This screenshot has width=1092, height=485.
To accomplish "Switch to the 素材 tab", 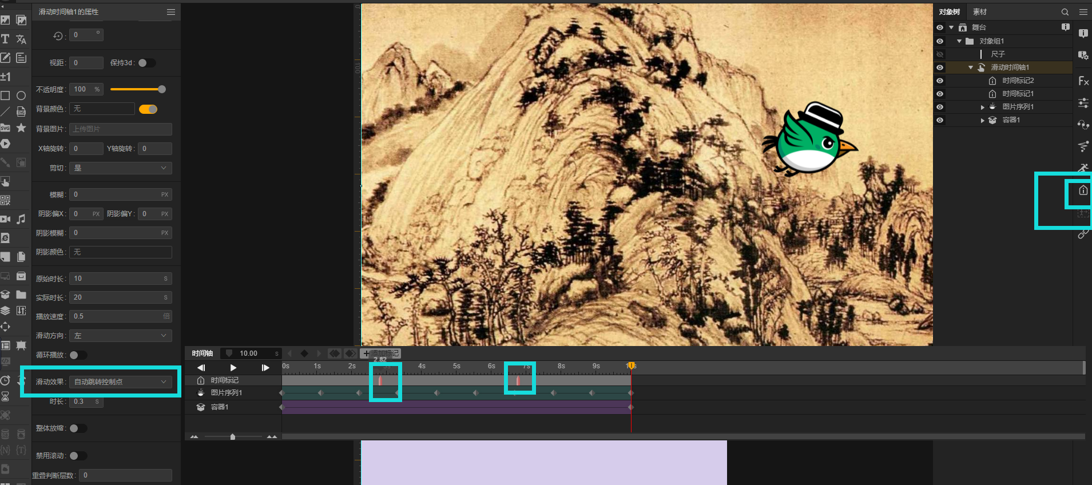I will click(x=979, y=12).
